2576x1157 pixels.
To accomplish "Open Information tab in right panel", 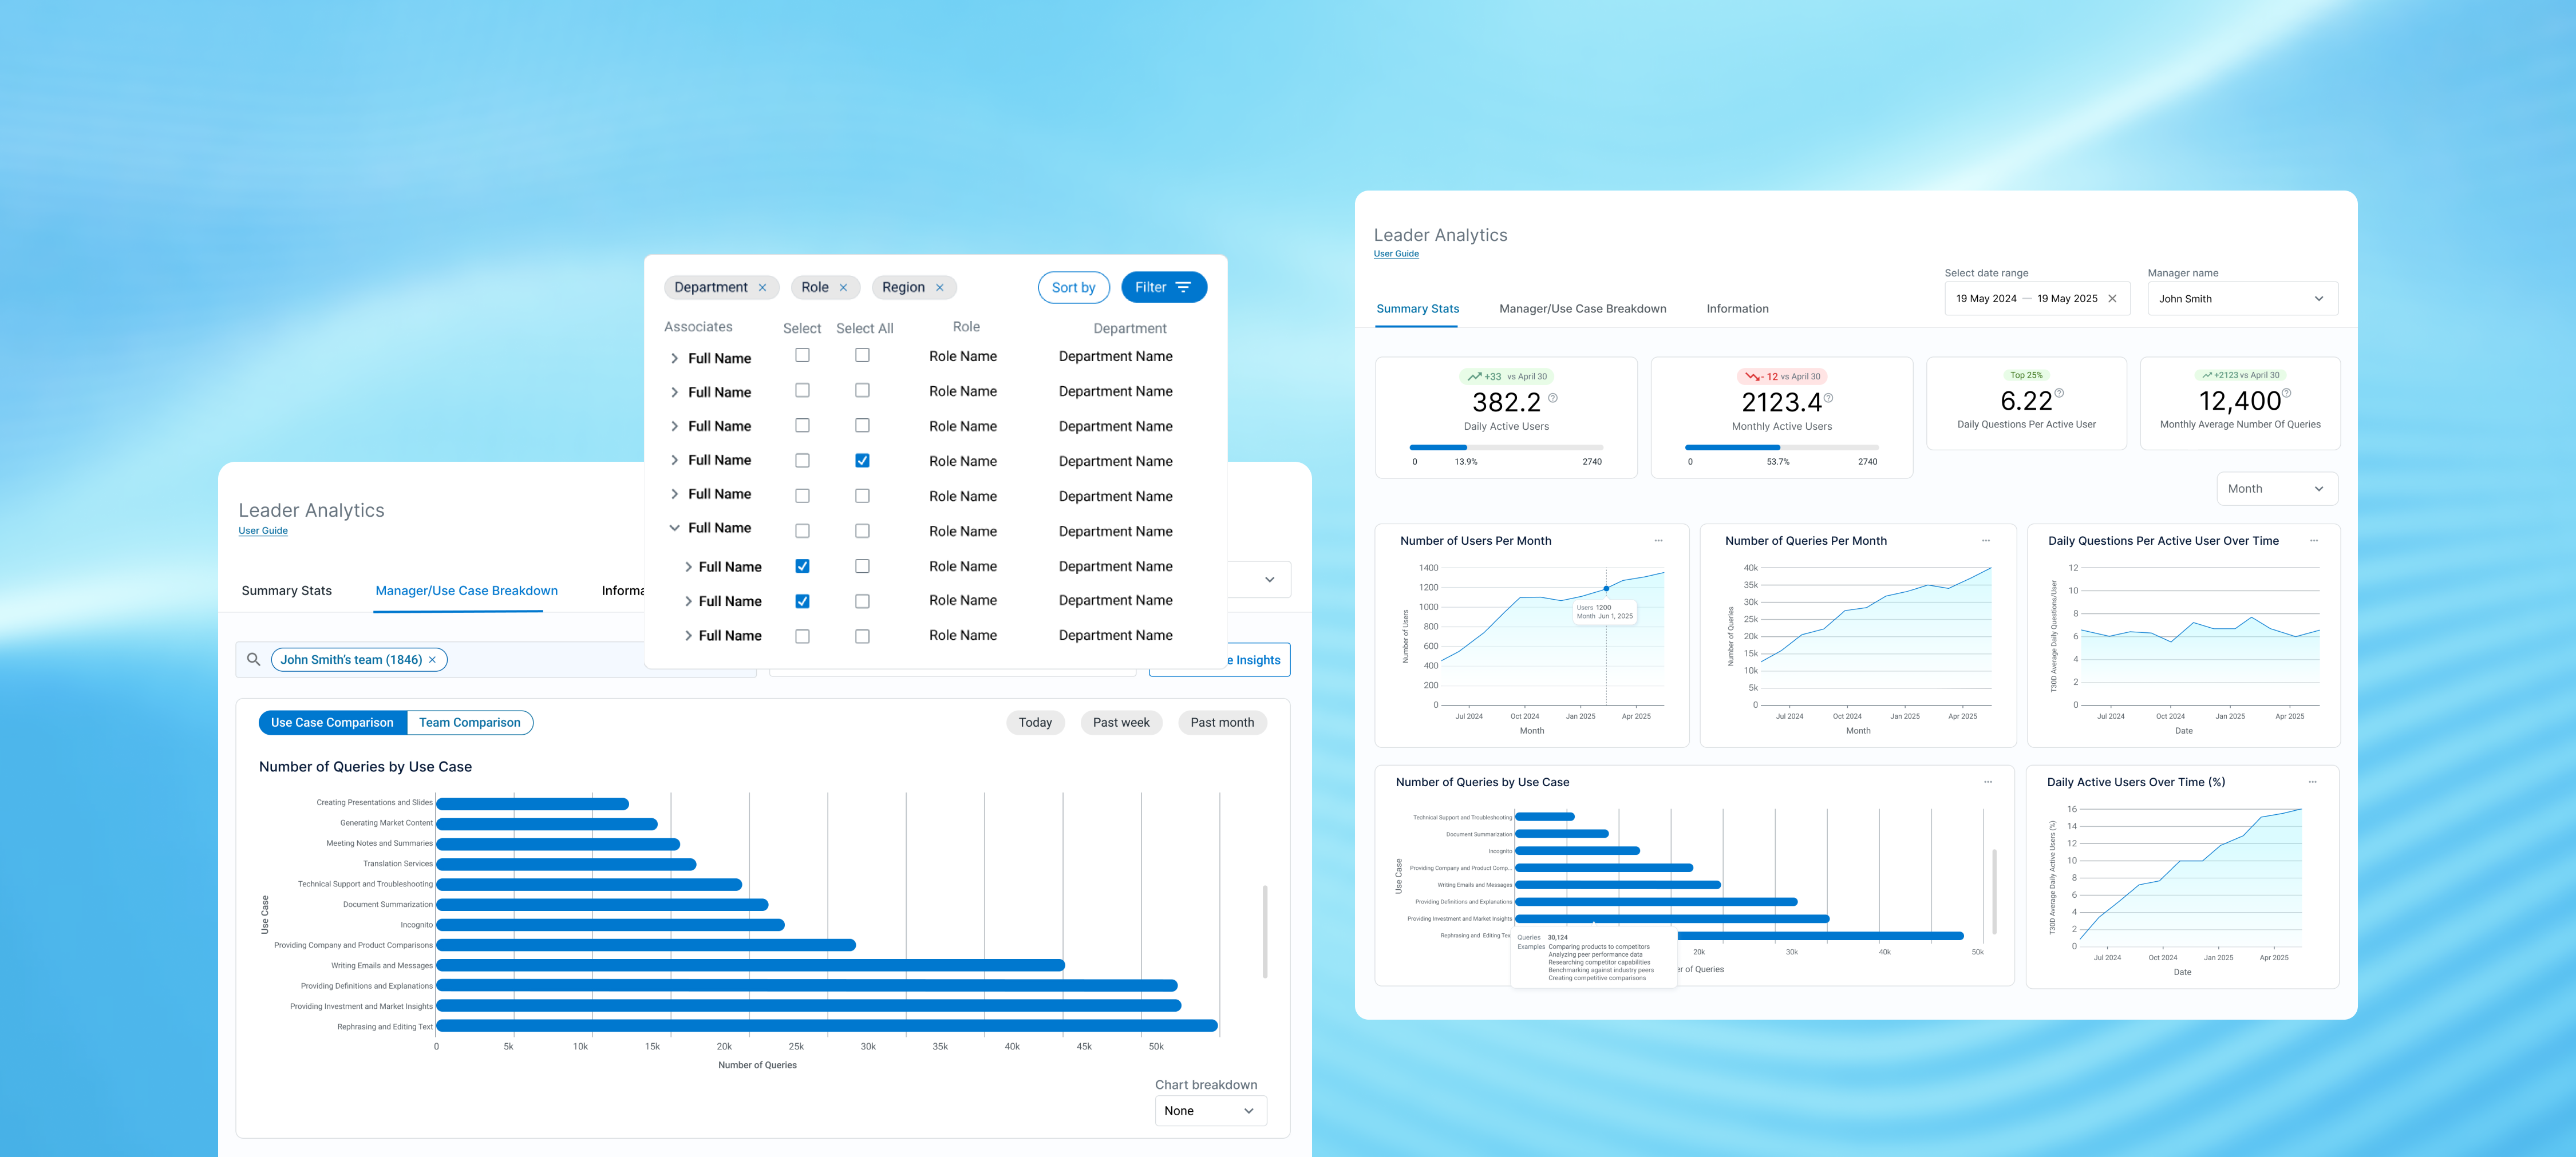I will [1737, 309].
